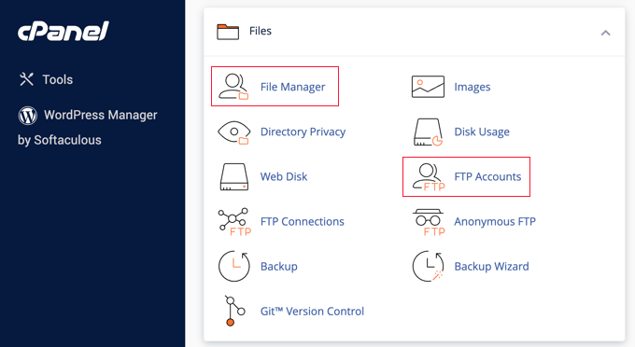Viewport: 635px width, 347px height.
Task: Click the Anonymous FTP disguise icon
Action: point(429,222)
